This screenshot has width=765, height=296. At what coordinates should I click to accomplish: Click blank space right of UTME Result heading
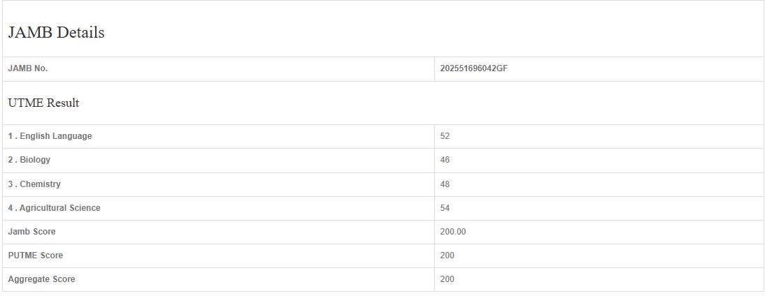[420, 103]
